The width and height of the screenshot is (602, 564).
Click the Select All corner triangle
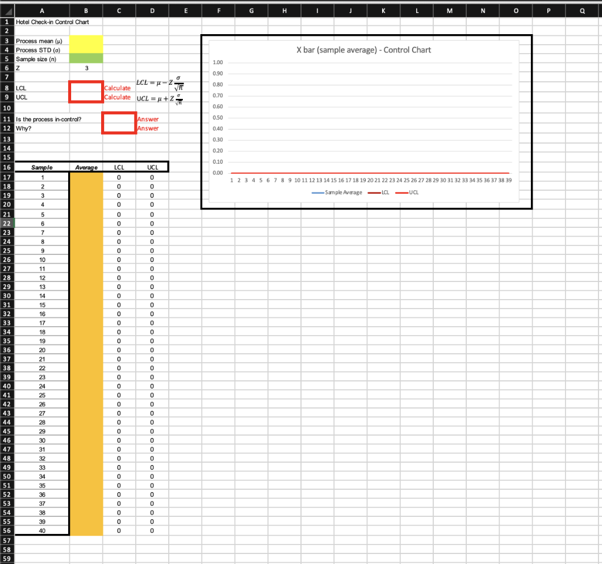tap(7, 11)
